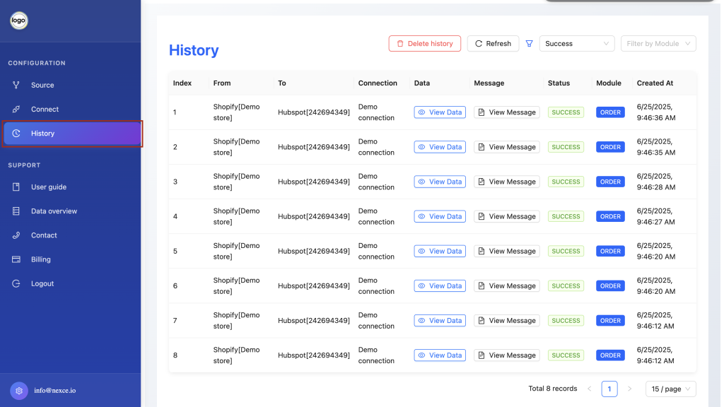Select the History sidebar item
Image resolution: width=724 pixels, height=407 pixels.
[73, 134]
